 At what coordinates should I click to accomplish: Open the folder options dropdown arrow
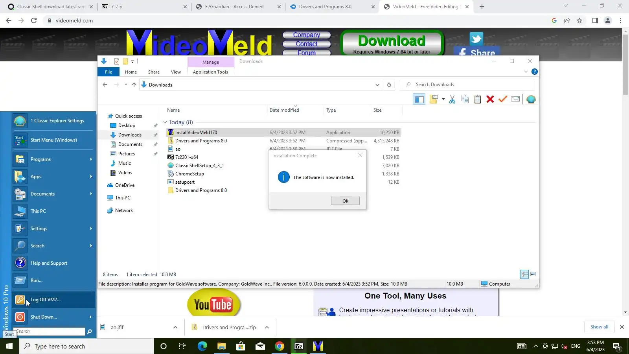(x=443, y=100)
